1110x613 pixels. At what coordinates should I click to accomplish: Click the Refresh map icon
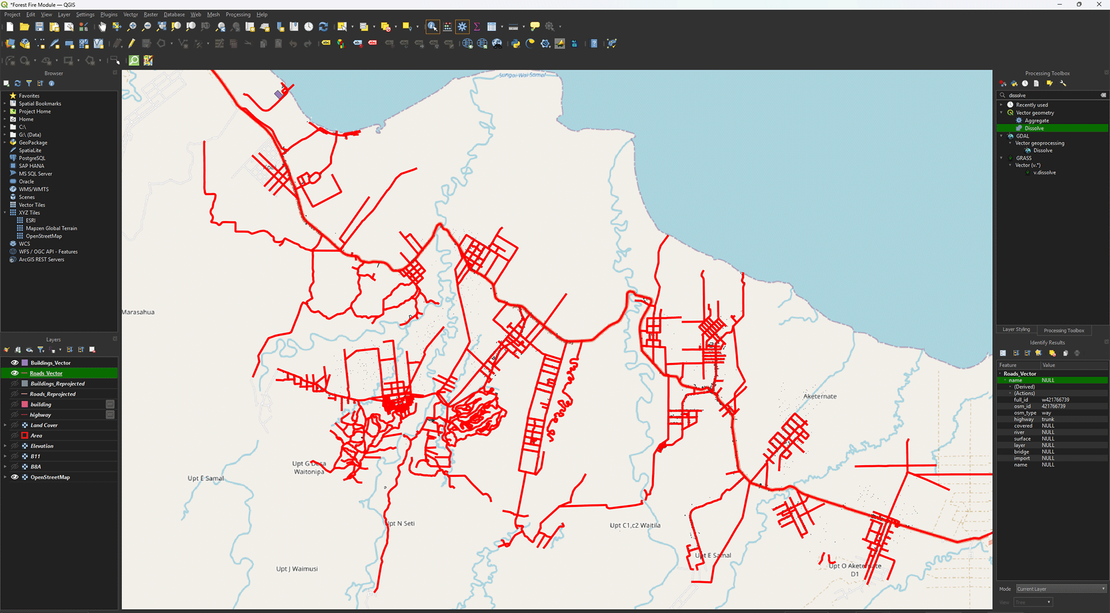coord(323,27)
